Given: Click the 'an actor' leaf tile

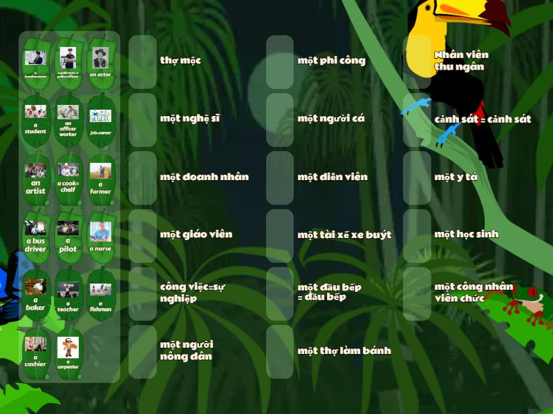Looking at the screenshot, I should tap(100, 62).
